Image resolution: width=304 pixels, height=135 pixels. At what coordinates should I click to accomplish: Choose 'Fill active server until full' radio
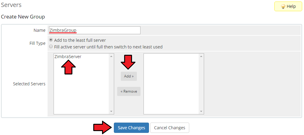[51, 47]
